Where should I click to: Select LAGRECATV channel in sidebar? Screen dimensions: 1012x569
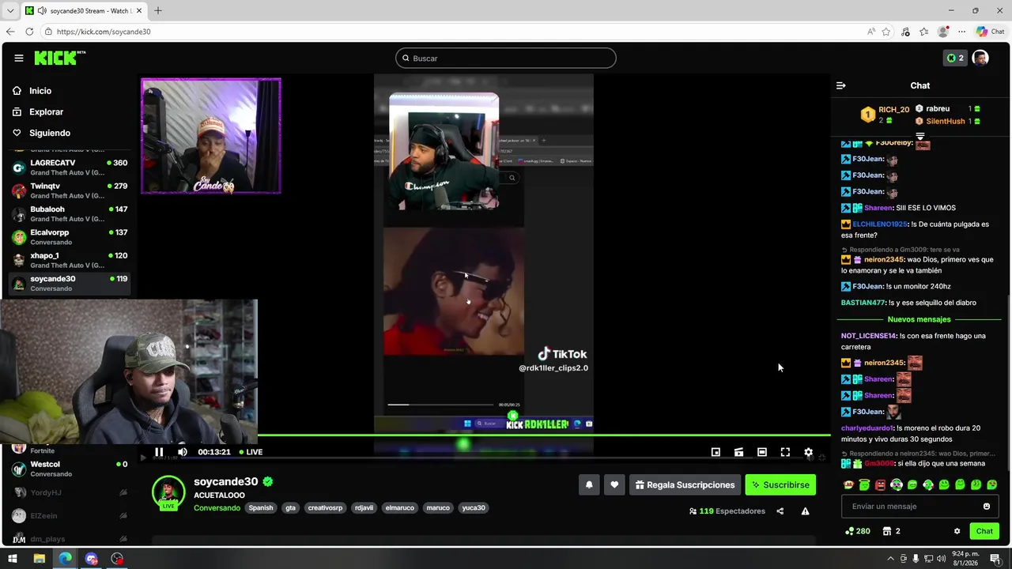point(70,167)
